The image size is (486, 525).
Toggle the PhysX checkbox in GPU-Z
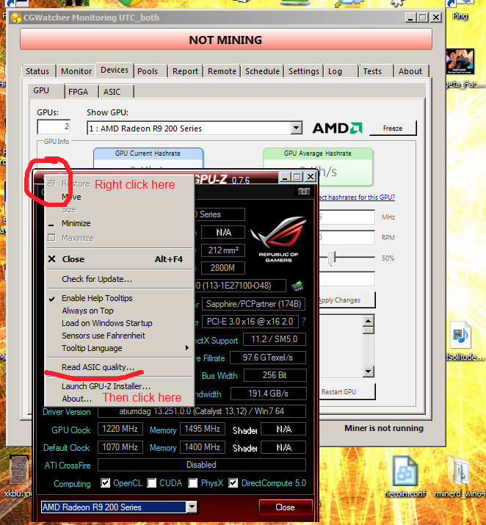pyautogui.click(x=193, y=482)
